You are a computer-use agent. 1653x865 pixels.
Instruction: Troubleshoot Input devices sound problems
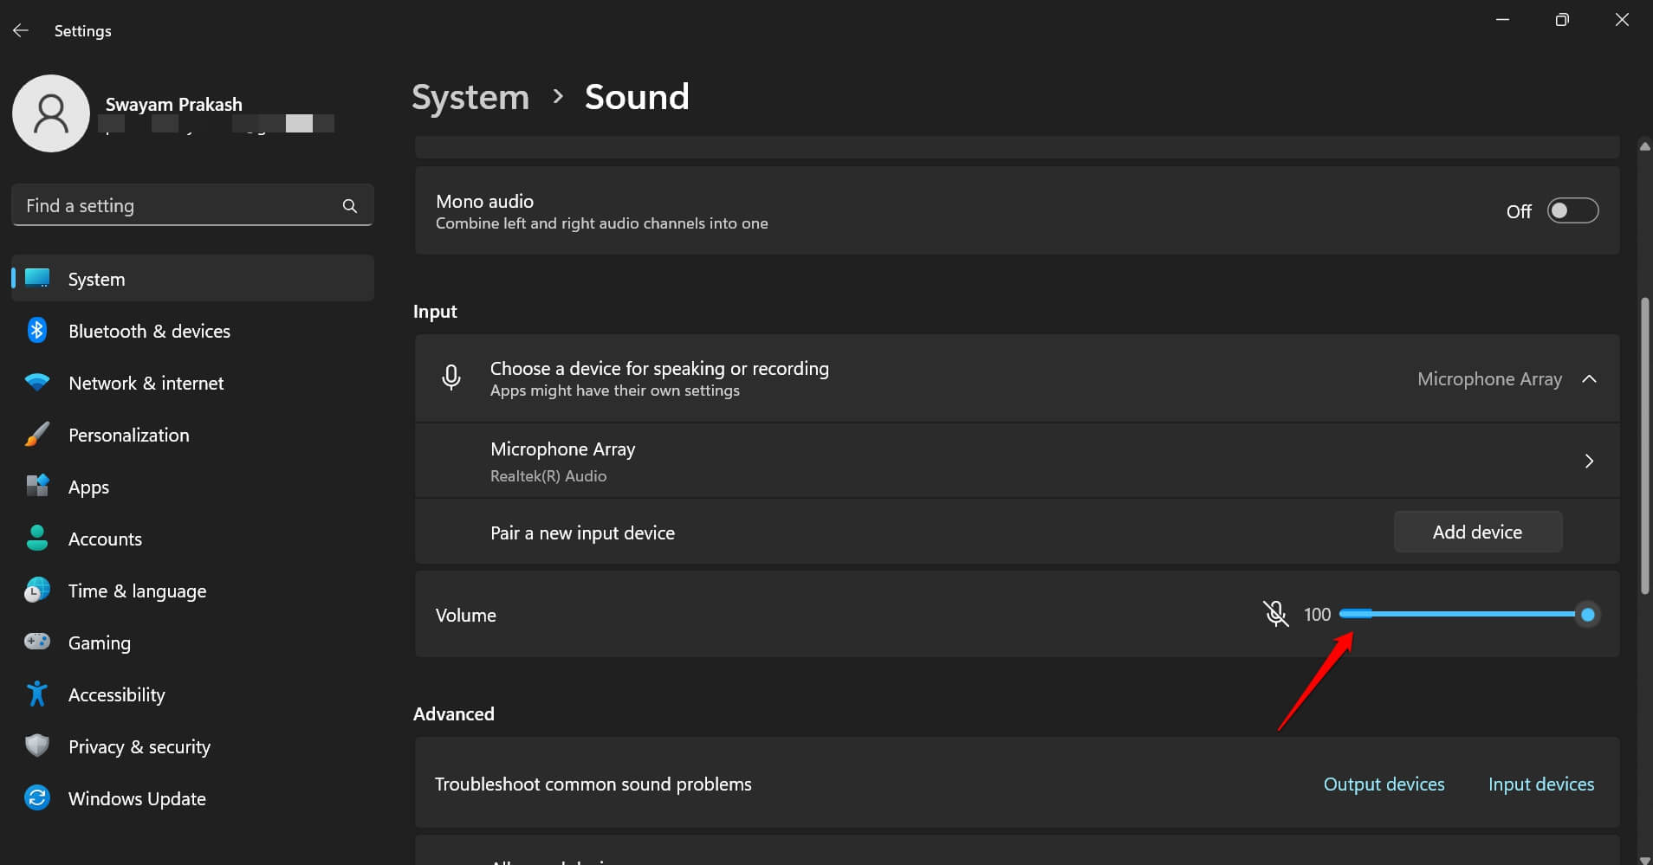click(1540, 784)
